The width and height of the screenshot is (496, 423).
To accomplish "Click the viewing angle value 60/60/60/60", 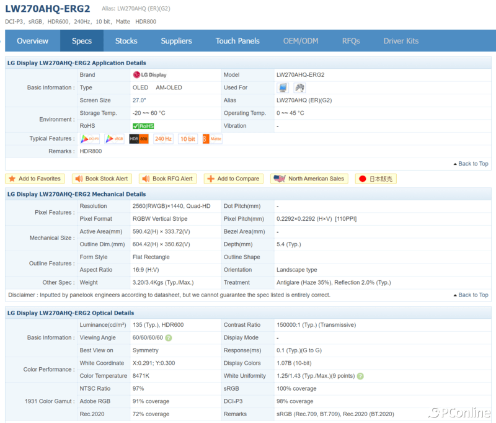I will [148, 338].
